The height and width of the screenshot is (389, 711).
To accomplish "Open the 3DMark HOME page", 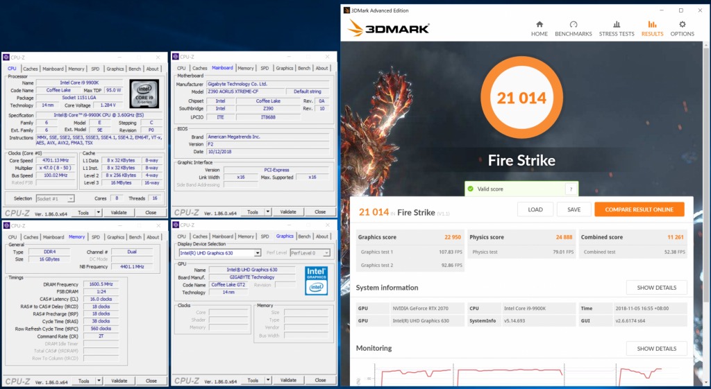I will pos(539,28).
